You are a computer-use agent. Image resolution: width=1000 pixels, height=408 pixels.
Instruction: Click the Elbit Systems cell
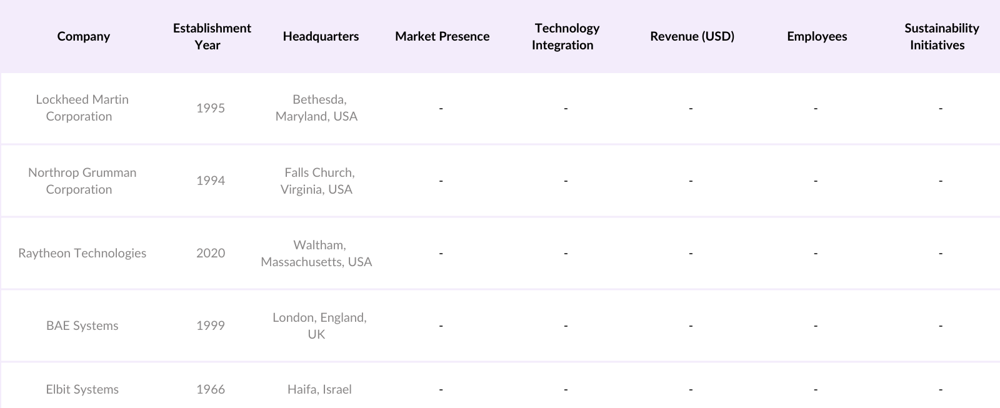82,389
